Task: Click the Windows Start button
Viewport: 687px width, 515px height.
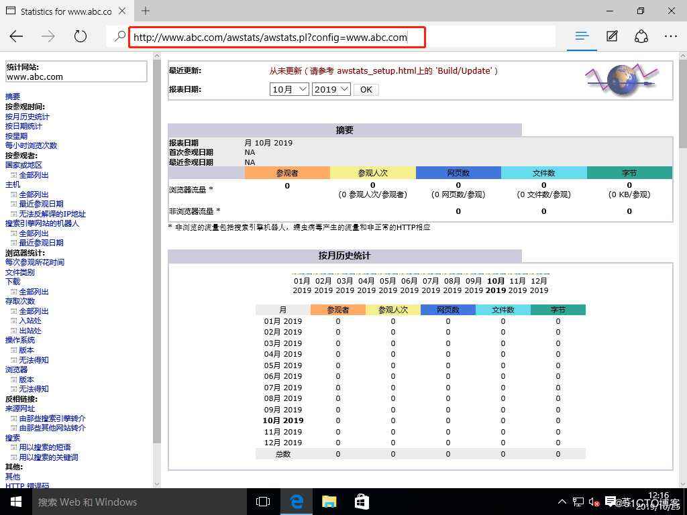Action: pyautogui.click(x=15, y=502)
